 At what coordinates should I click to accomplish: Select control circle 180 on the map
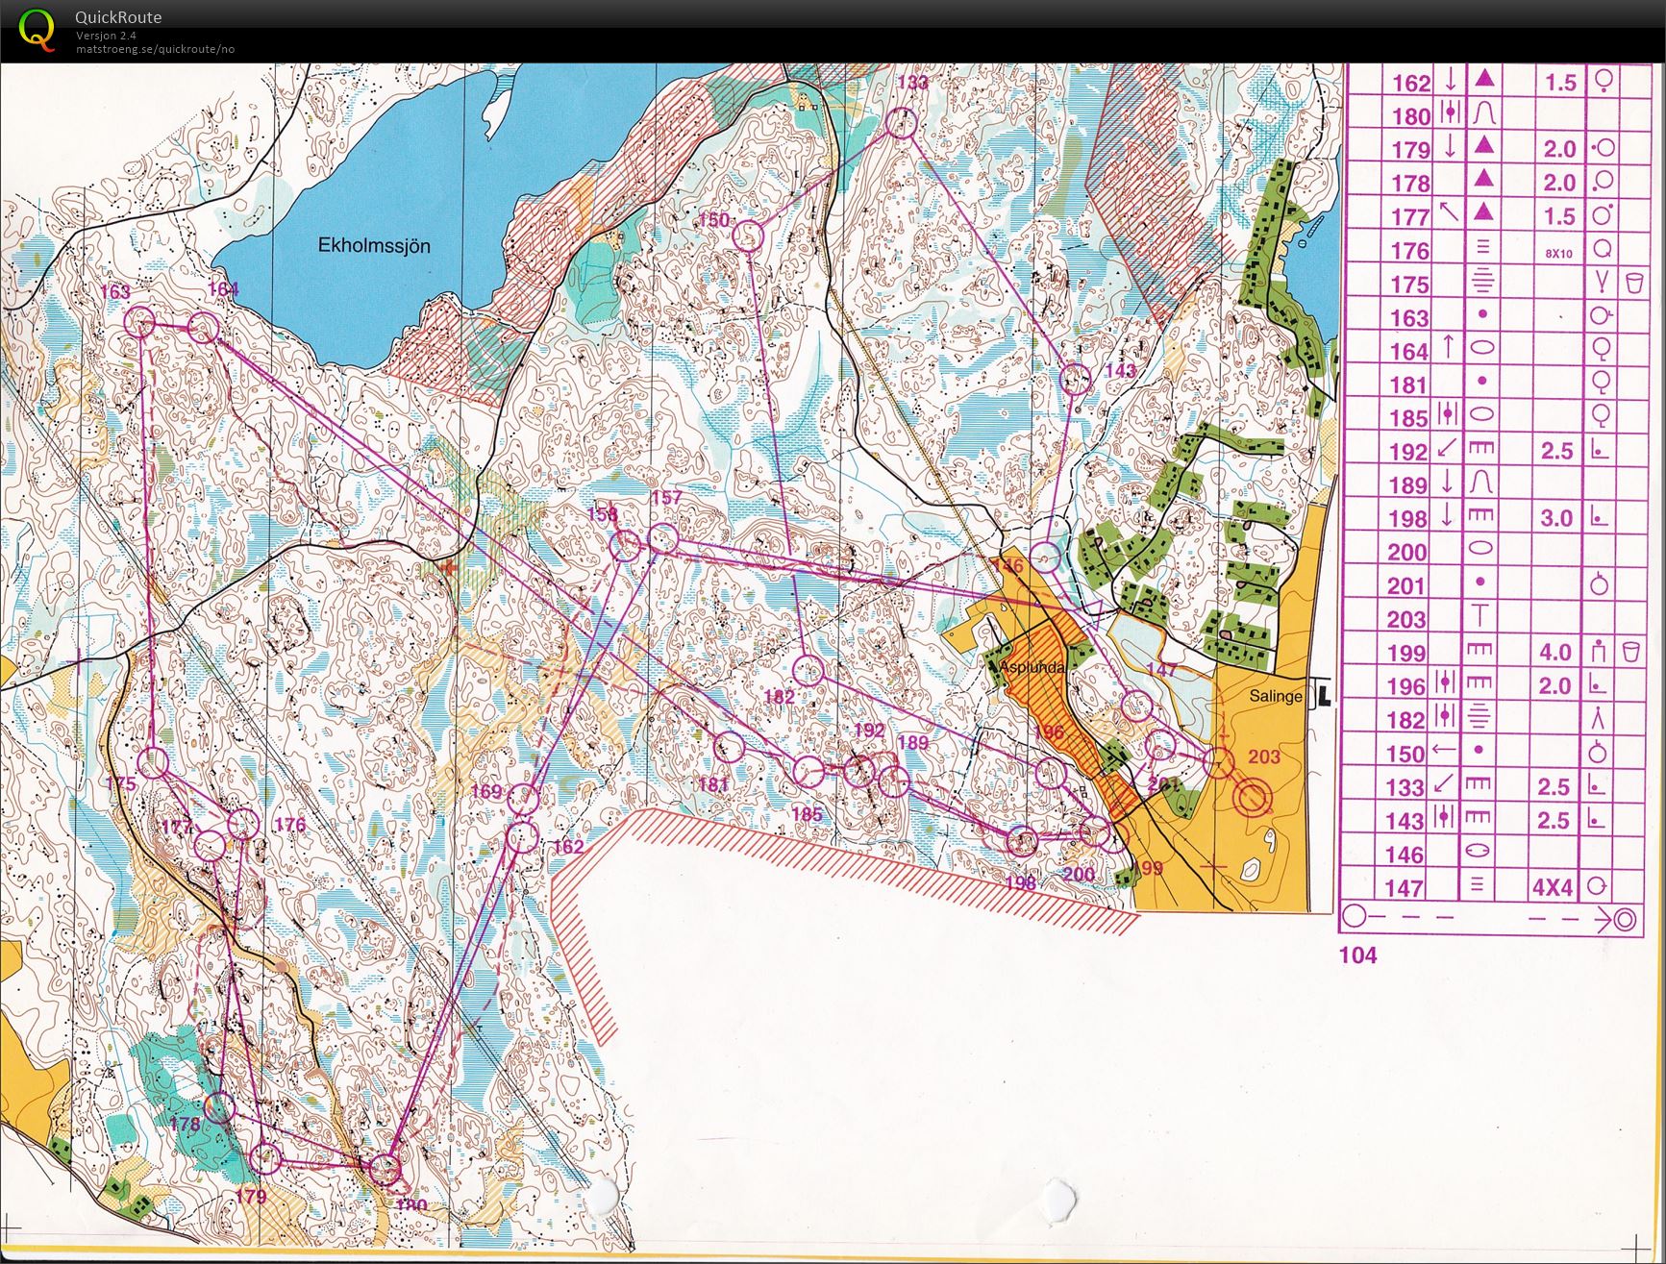(x=385, y=1169)
